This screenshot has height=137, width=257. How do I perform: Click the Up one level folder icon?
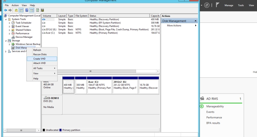tap(16, 10)
